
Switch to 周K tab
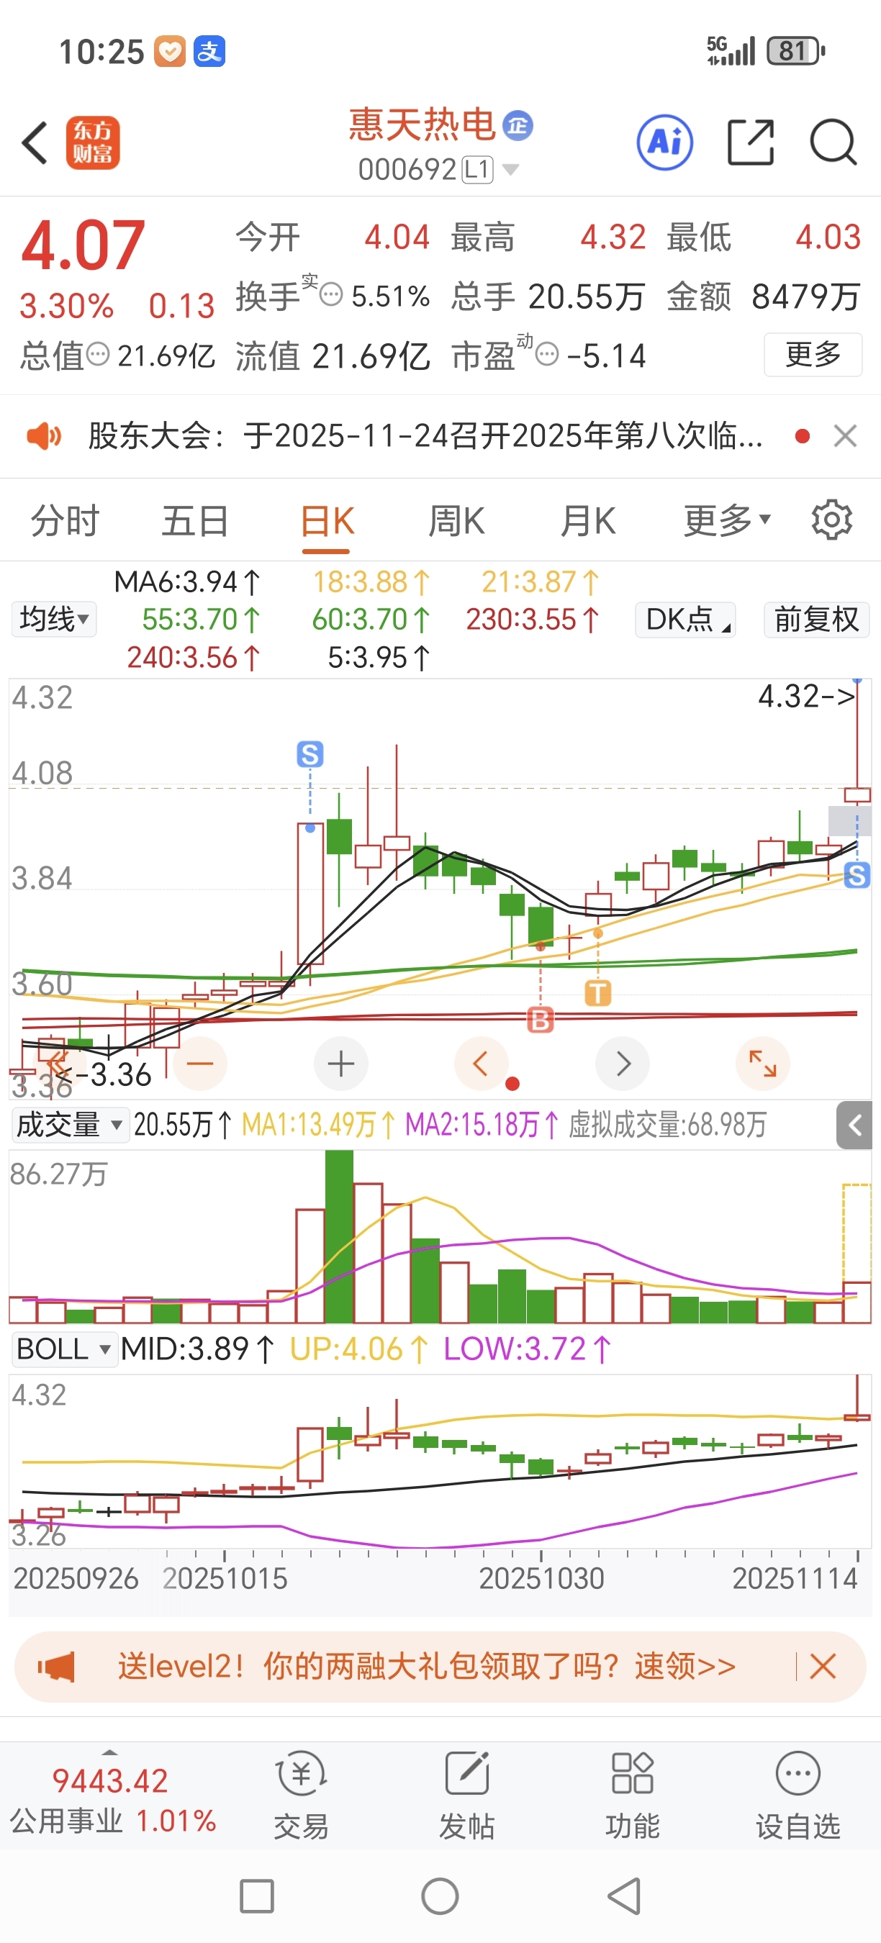click(456, 520)
